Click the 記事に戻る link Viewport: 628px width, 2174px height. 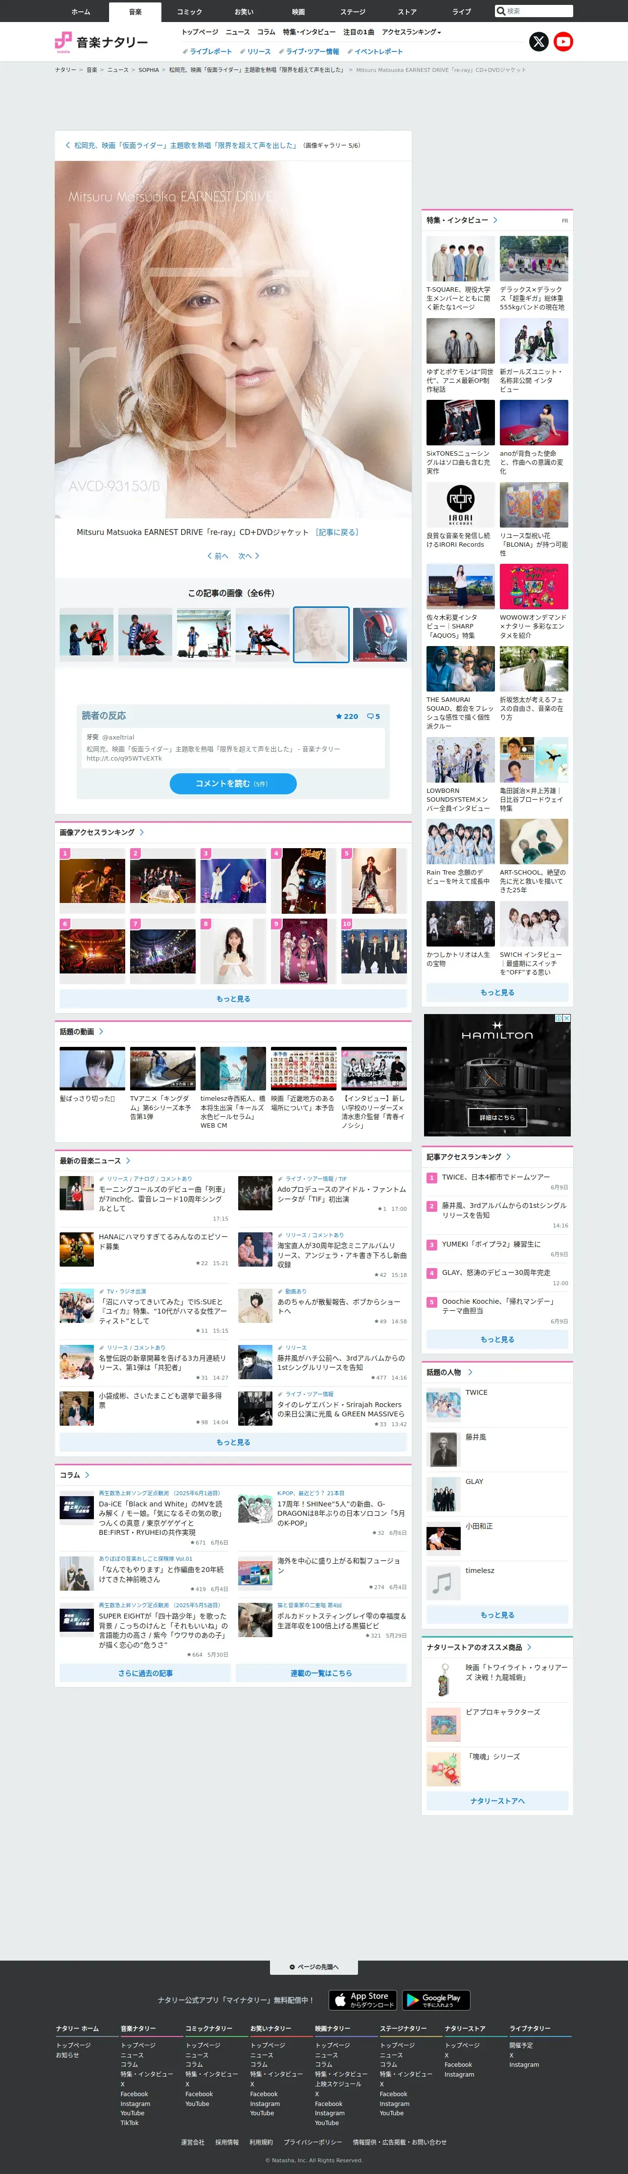[337, 532]
